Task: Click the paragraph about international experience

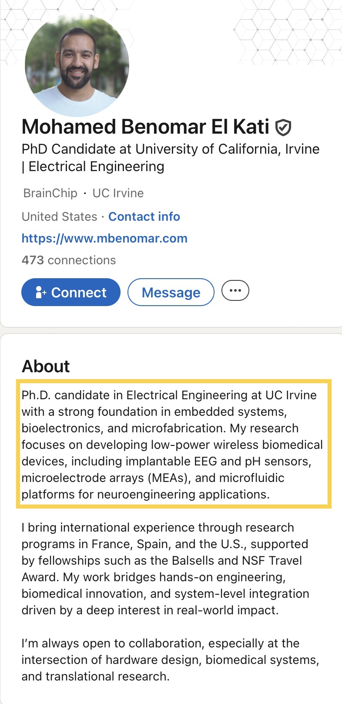Action: coord(165,569)
